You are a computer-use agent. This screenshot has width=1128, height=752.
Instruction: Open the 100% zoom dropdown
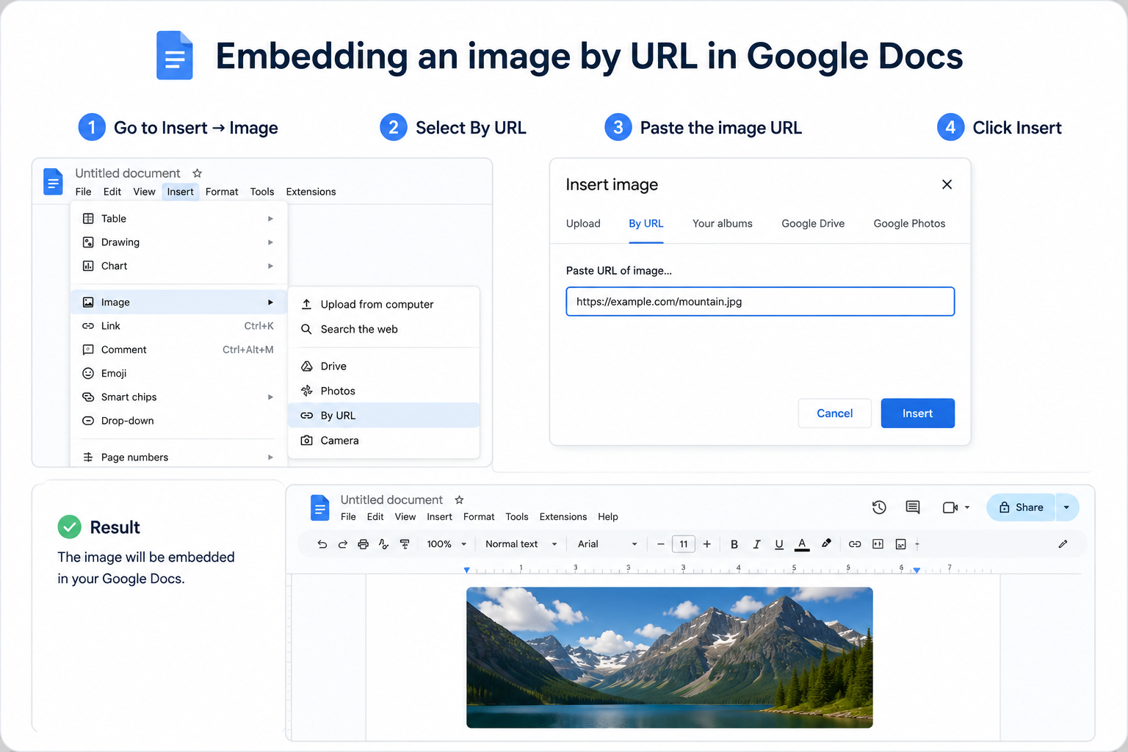(446, 544)
